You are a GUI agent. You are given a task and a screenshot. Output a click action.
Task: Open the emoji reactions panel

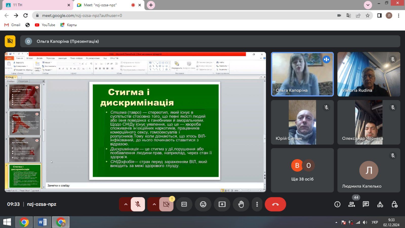click(203, 204)
